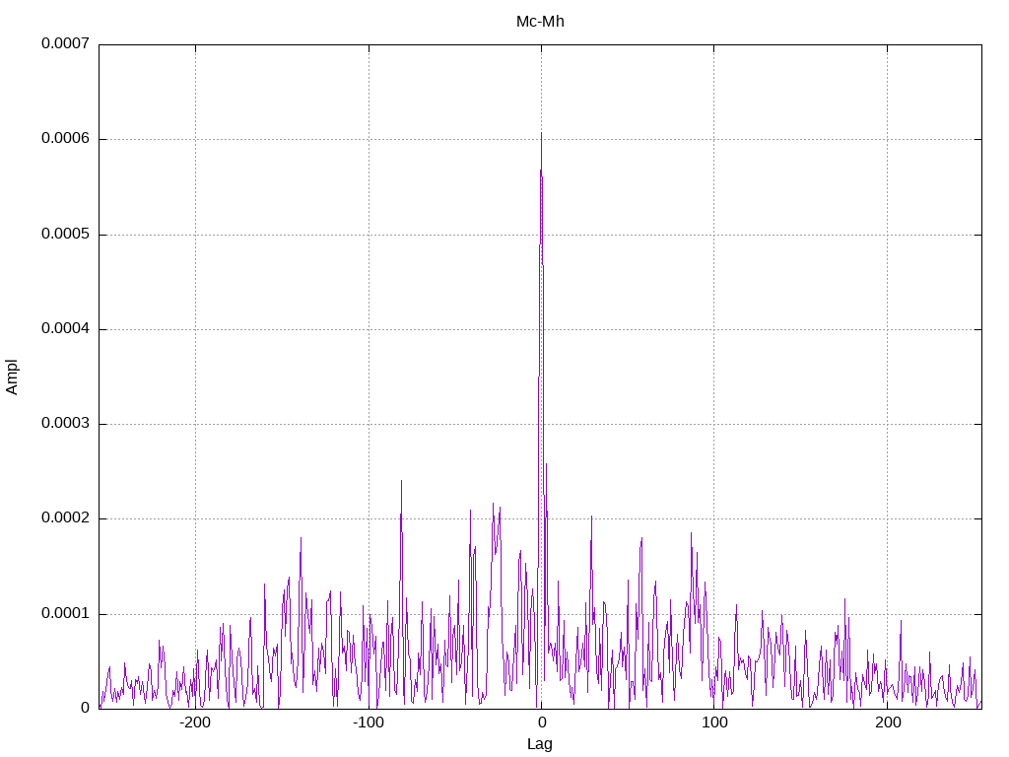1009x757 pixels.
Task: Click the main correlation peak at lag 0
Action: [x=541, y=134]
